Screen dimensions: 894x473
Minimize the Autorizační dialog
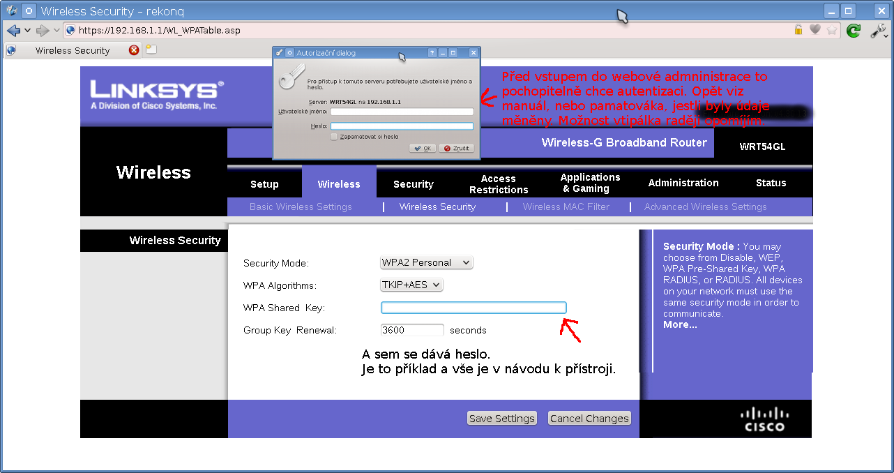(443, 52)
